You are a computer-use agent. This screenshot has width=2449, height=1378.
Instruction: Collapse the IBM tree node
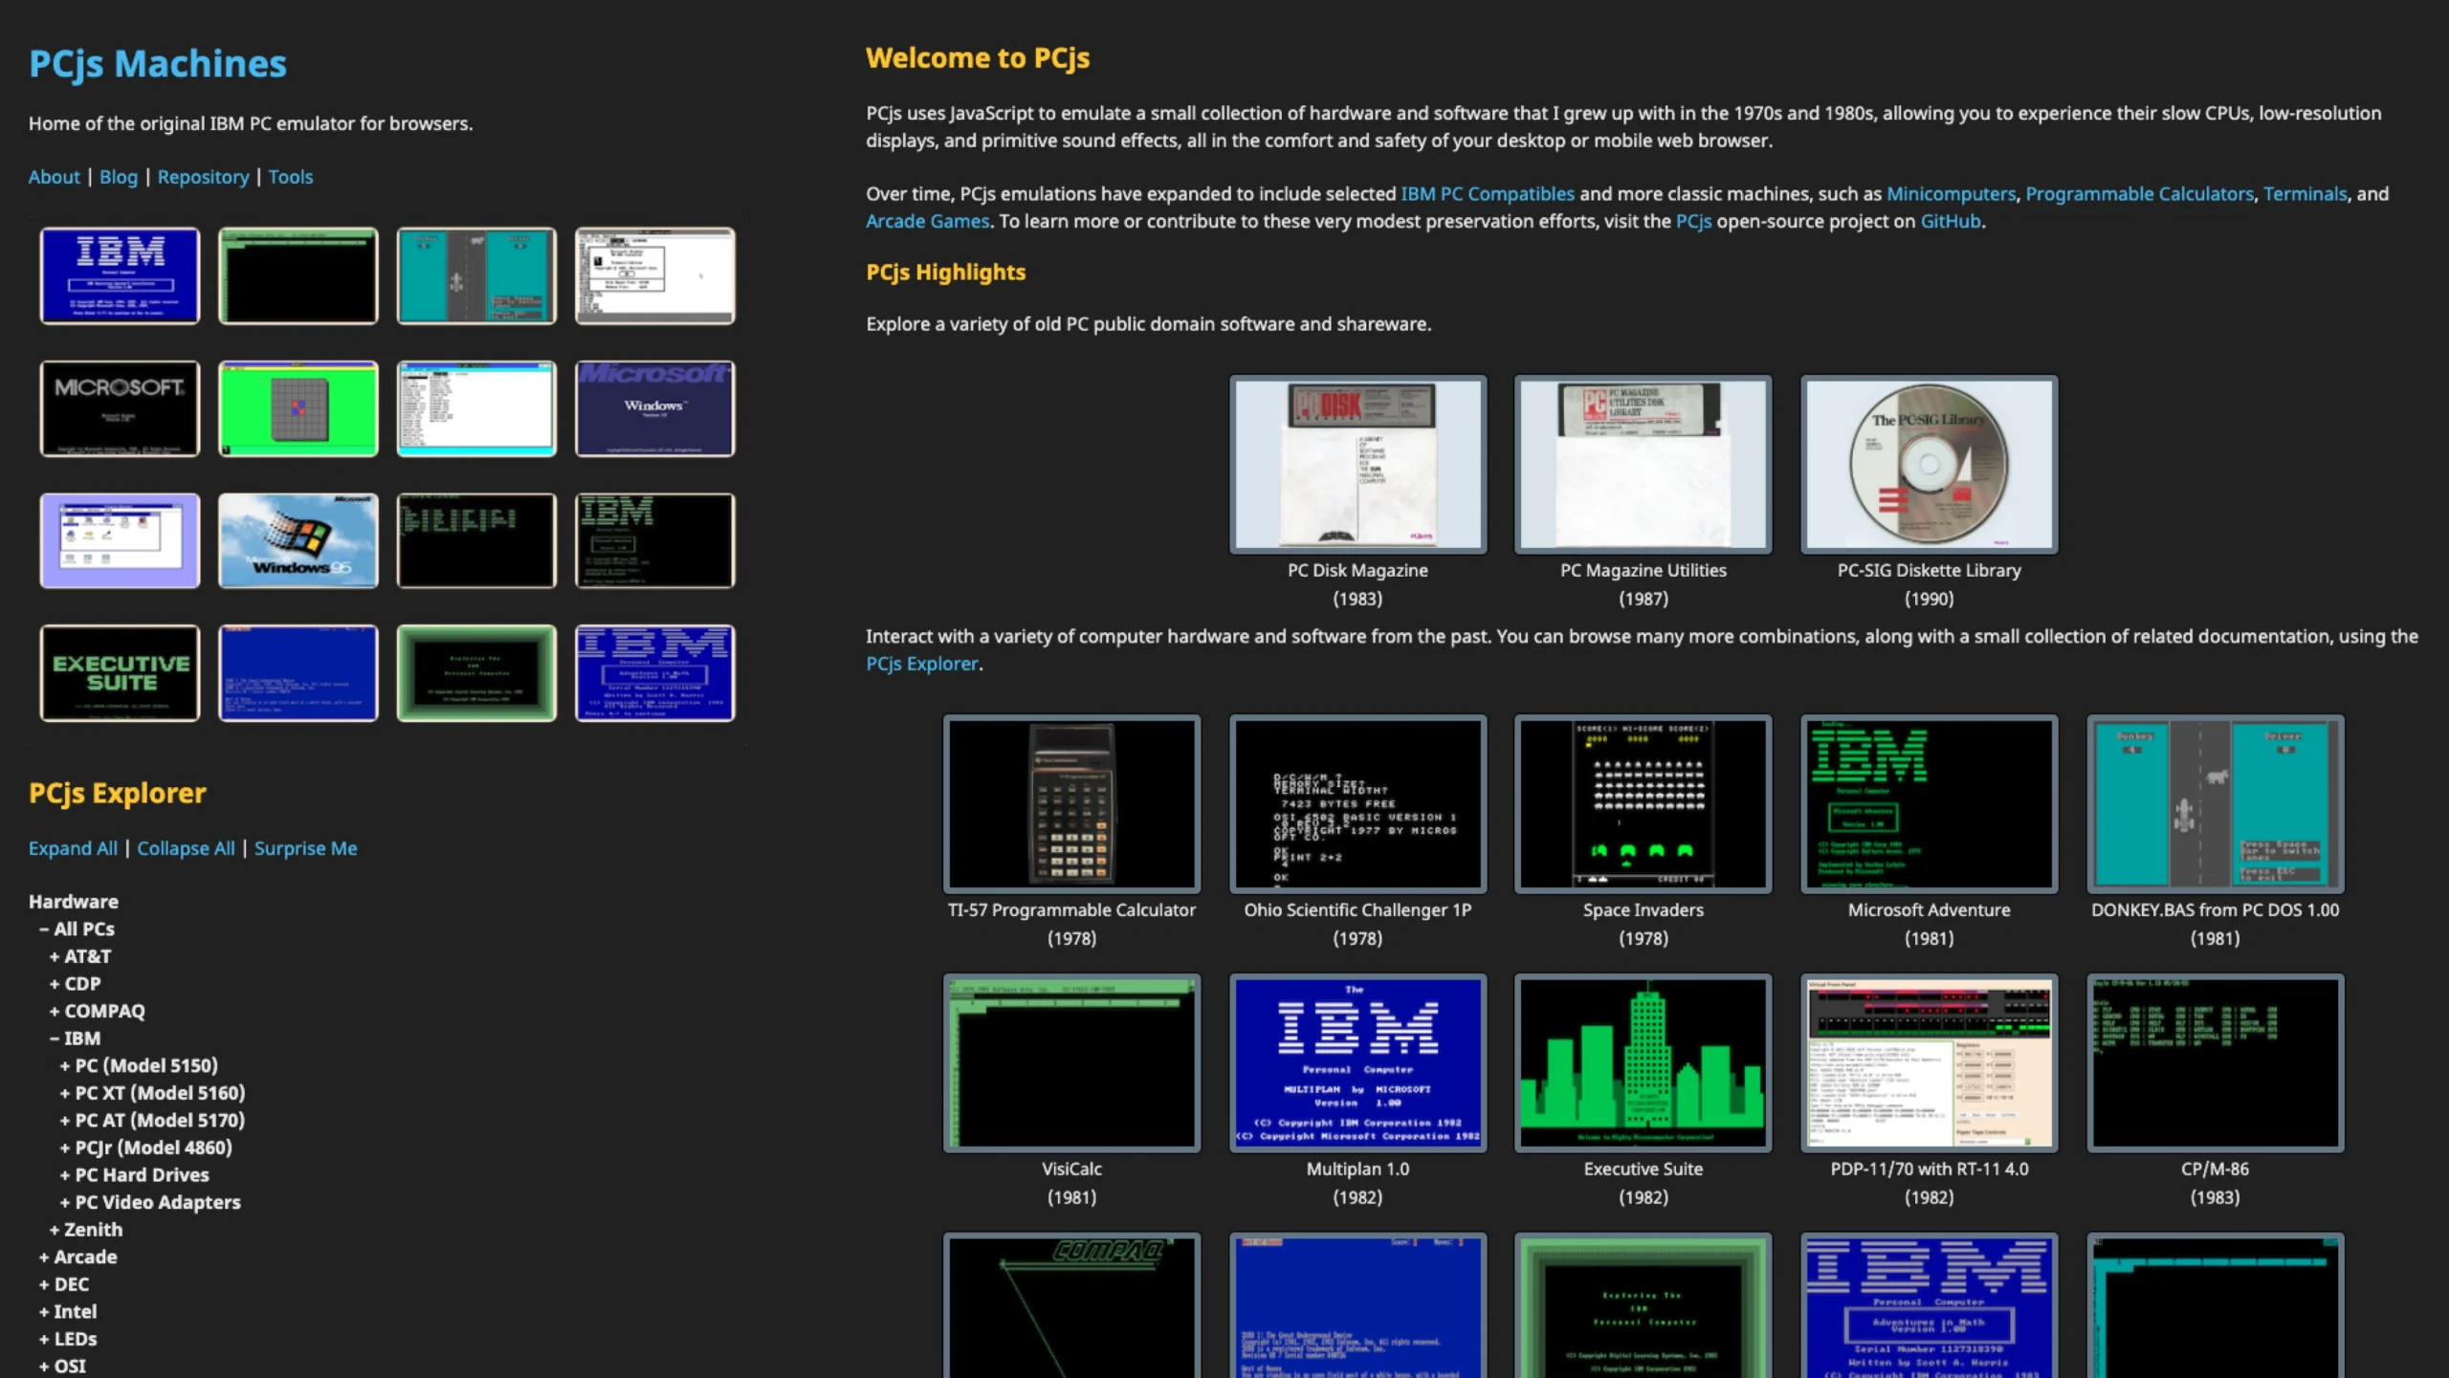click(76, 1038)
